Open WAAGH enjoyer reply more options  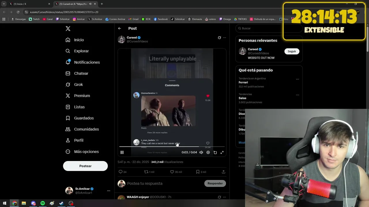[225, 197]
